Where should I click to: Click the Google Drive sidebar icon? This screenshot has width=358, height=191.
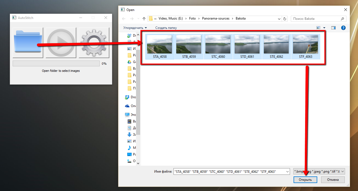pyautogui.click(x=129, y=62)
